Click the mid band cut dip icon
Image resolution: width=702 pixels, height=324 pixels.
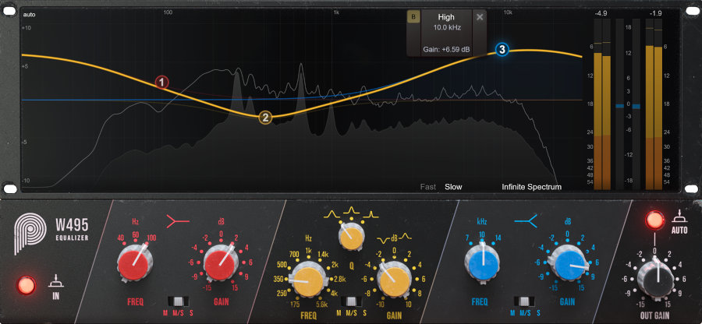381,239
